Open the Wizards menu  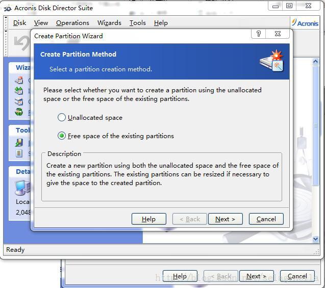(x=109, y=23)
